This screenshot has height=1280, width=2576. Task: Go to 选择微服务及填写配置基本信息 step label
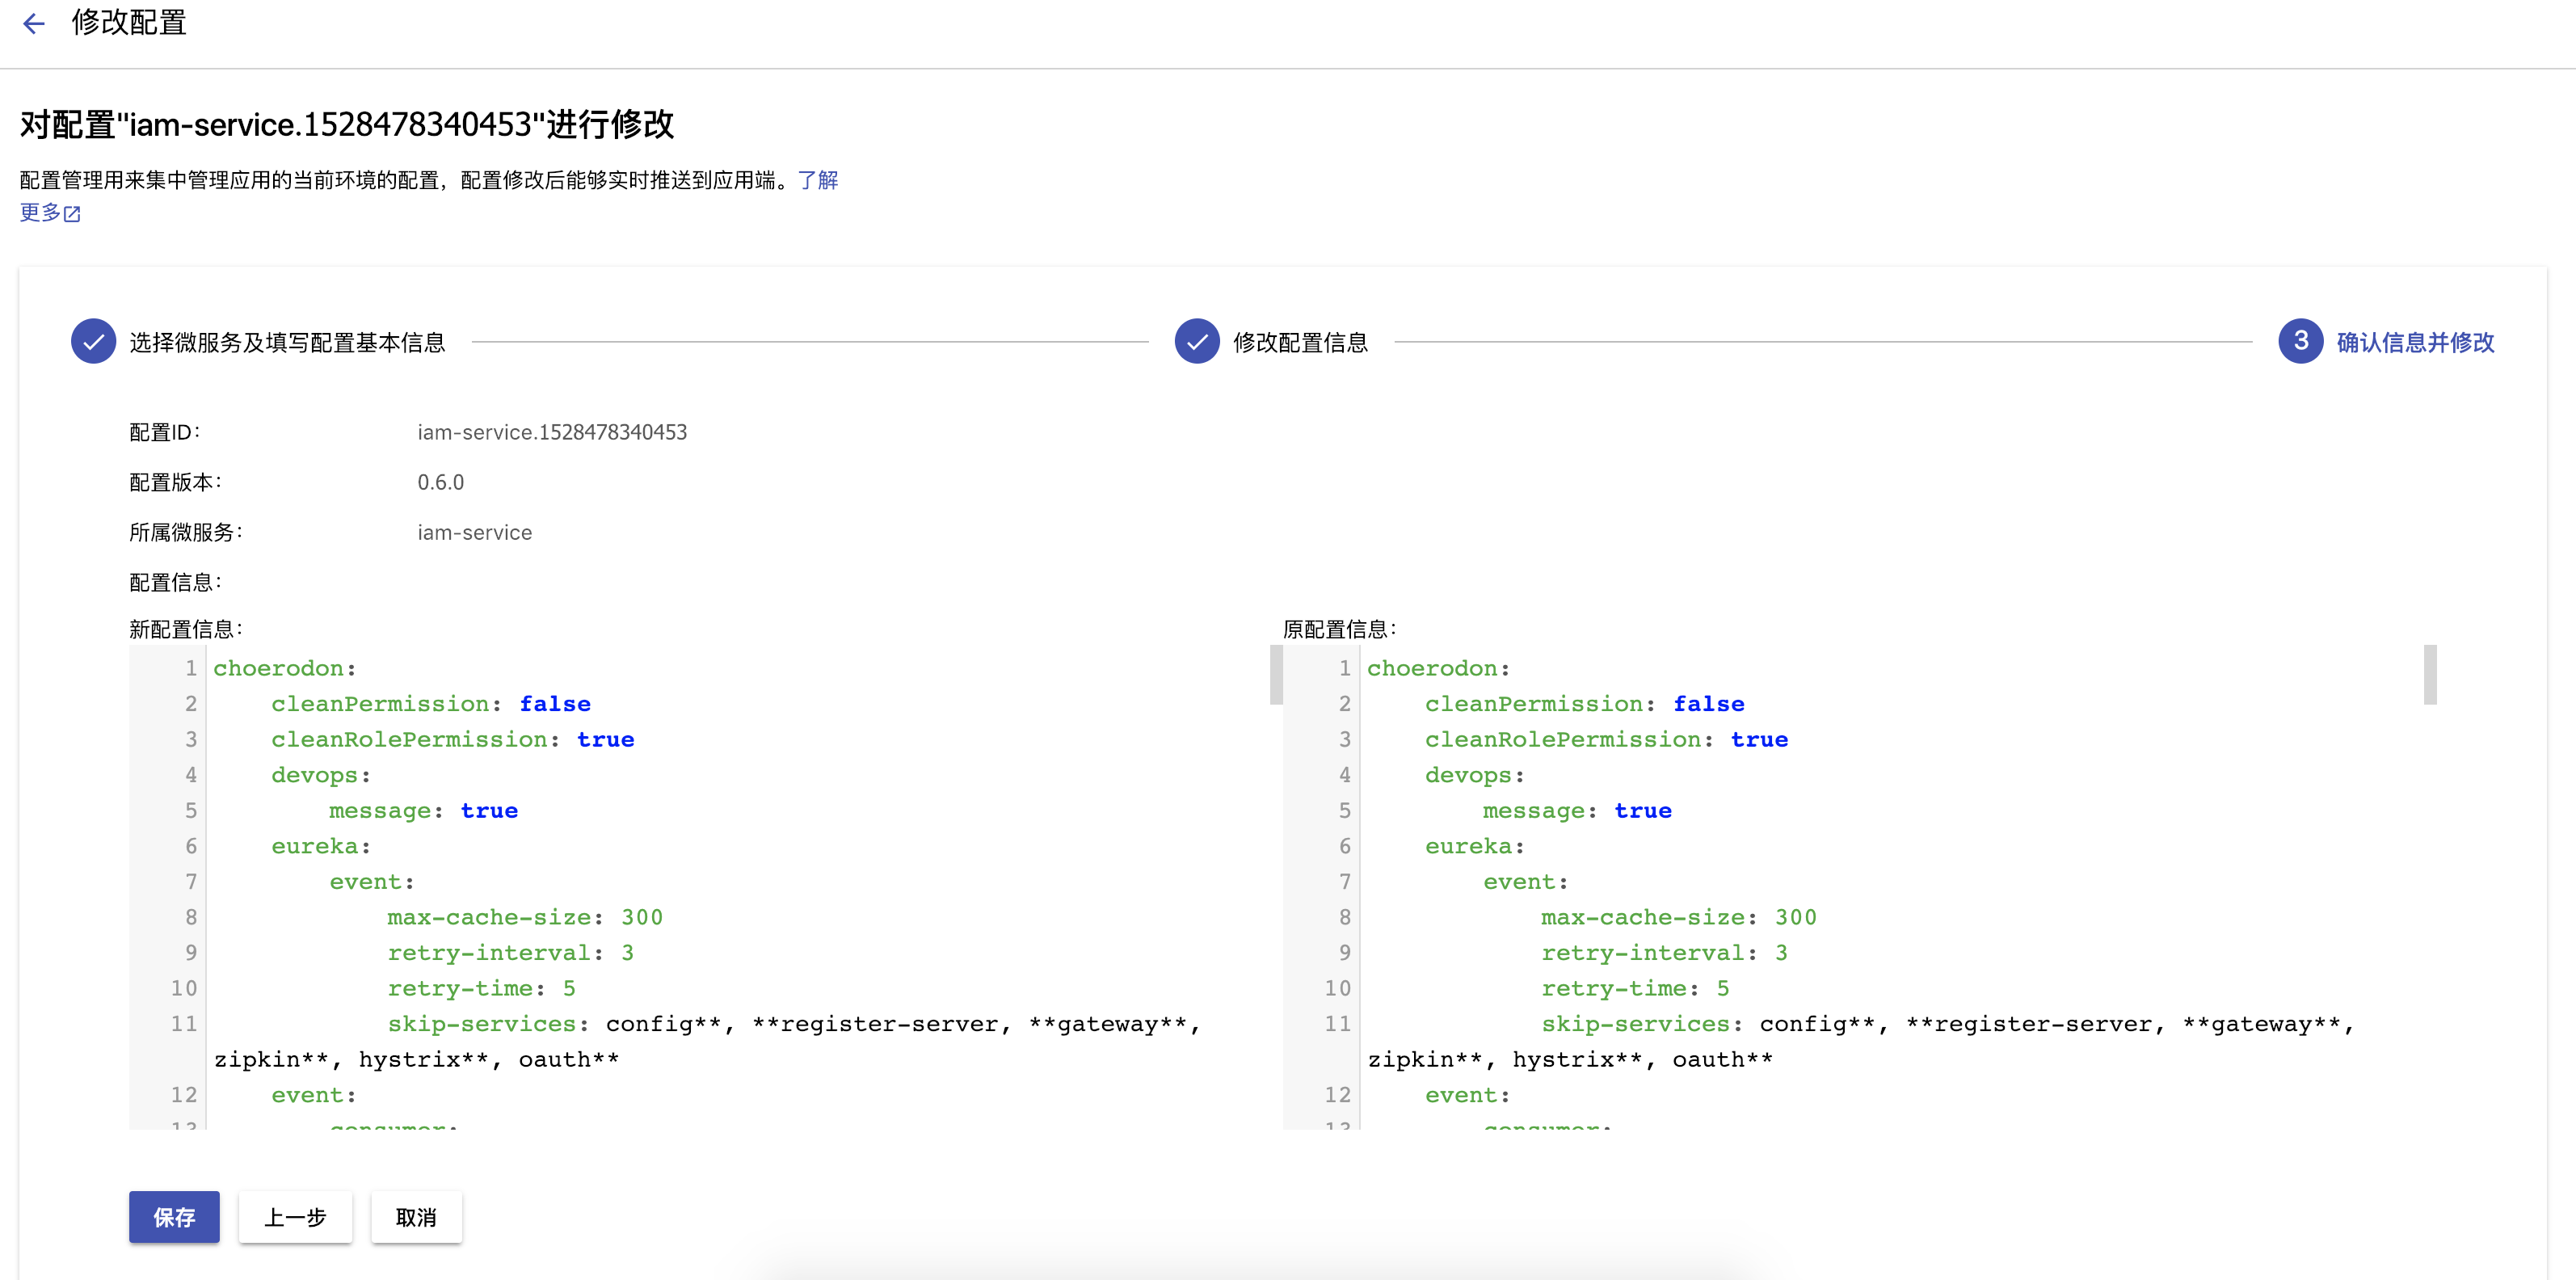(287, 343)
